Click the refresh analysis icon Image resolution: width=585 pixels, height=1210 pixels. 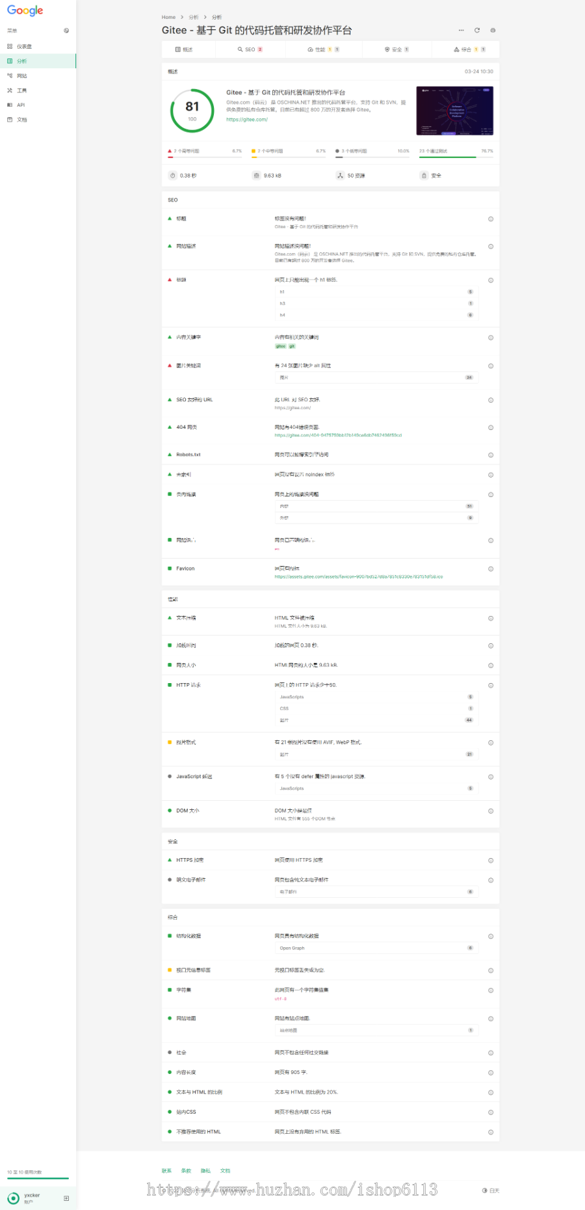(477, 30)
